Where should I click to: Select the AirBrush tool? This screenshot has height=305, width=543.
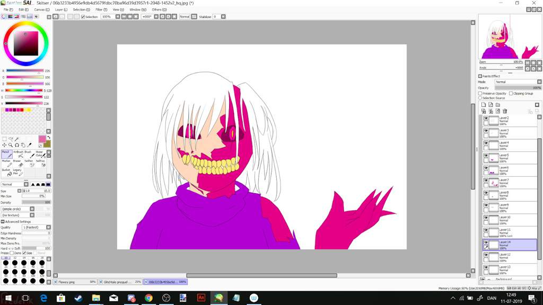click(x=18, y=154)
